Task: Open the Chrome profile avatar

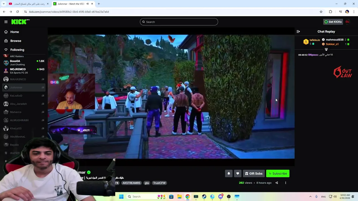Action: tap(347, 12)
